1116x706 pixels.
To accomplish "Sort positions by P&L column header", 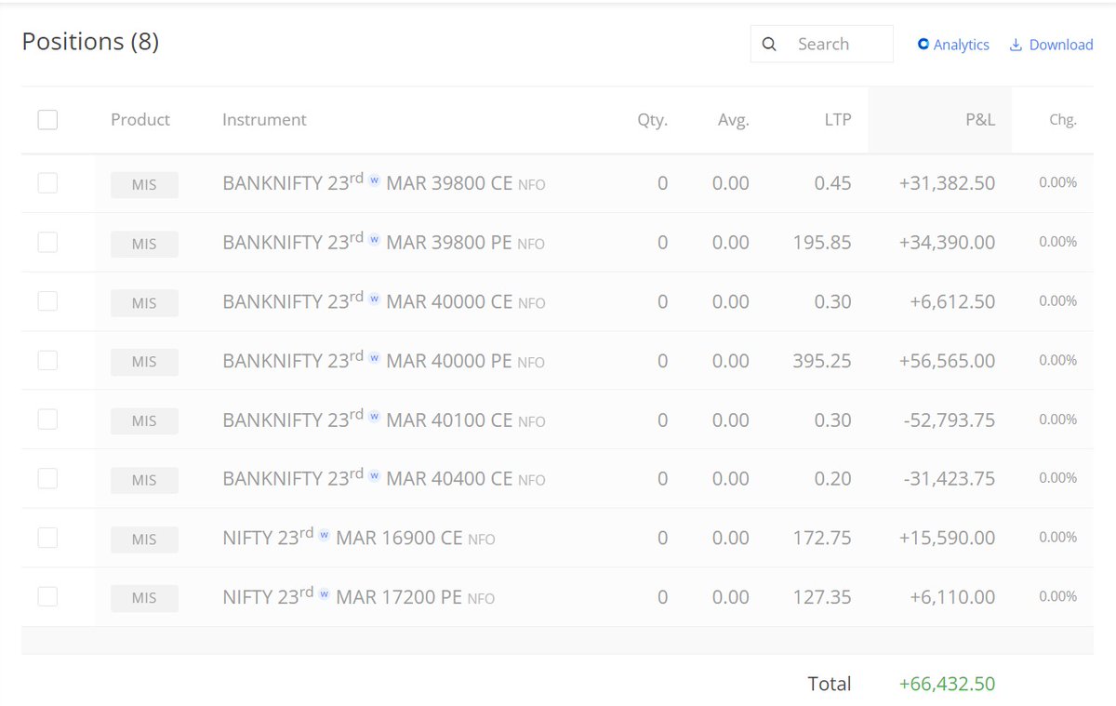I will click(x=980, y=119).
